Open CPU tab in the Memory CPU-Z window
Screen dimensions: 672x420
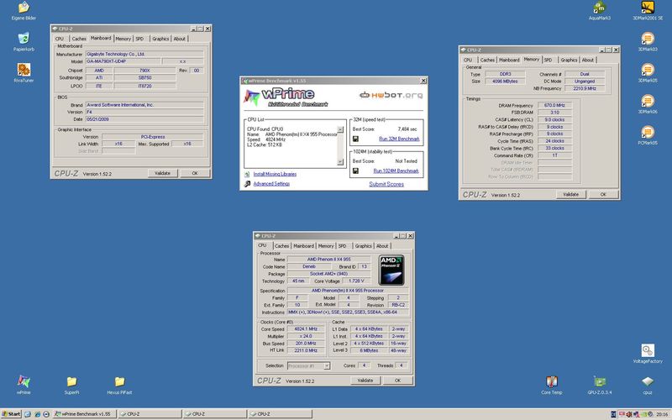(468, 60)
